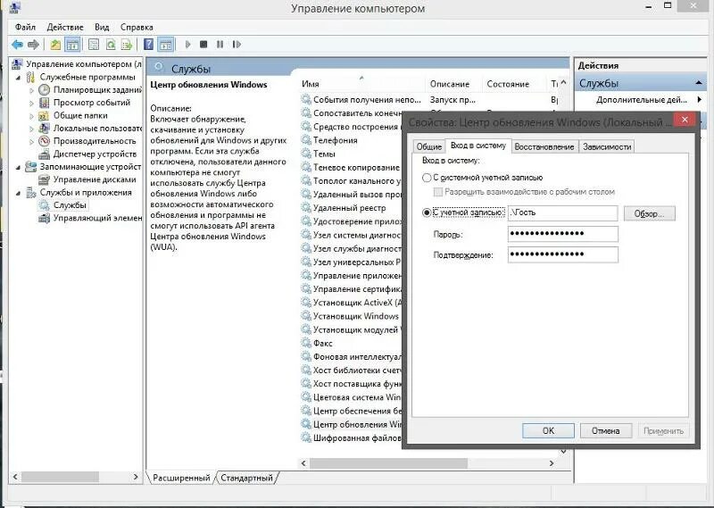Click the Просмотр событий icon in tree
This screenshot has width=714, height=508.
[44, 103]
